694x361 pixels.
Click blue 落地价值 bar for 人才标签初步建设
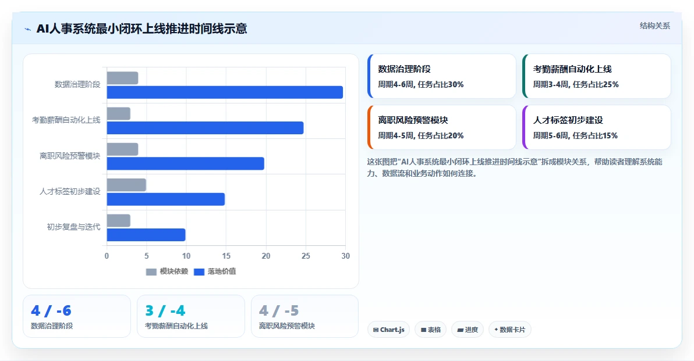[166, 199]
